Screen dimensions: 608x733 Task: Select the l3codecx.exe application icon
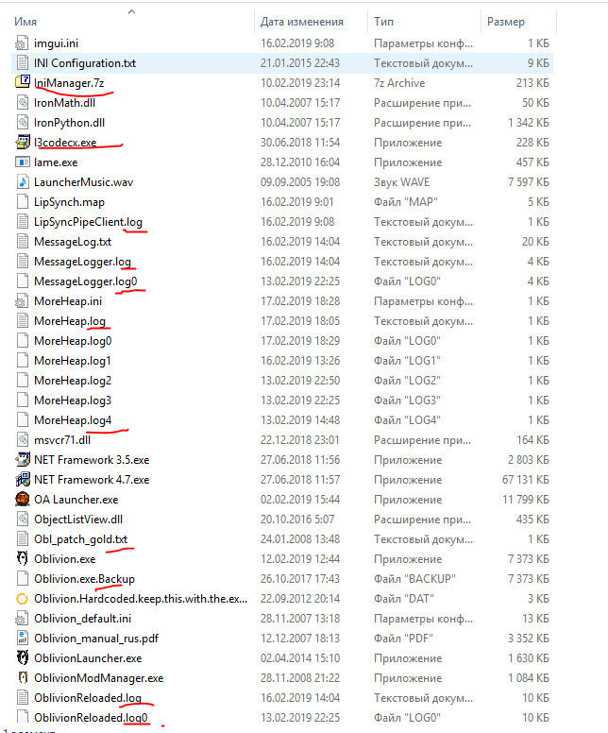pyautogui.click(x=24, y=142)
